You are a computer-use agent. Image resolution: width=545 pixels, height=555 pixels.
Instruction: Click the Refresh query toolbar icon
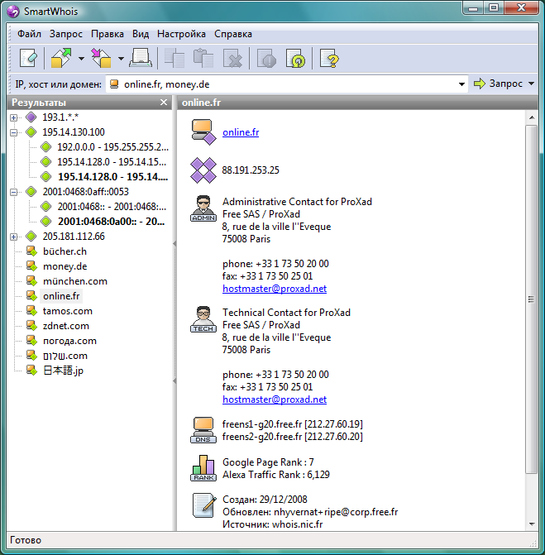(x=295, y=58)
